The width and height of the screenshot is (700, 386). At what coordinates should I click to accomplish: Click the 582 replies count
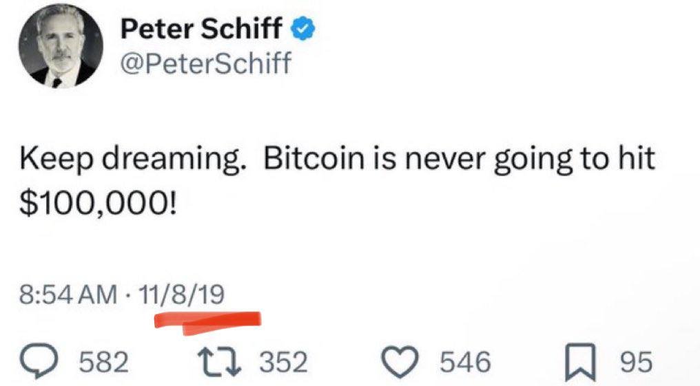point(105,361)
